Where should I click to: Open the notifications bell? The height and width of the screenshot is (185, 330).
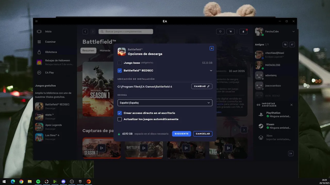pos(243,32)
